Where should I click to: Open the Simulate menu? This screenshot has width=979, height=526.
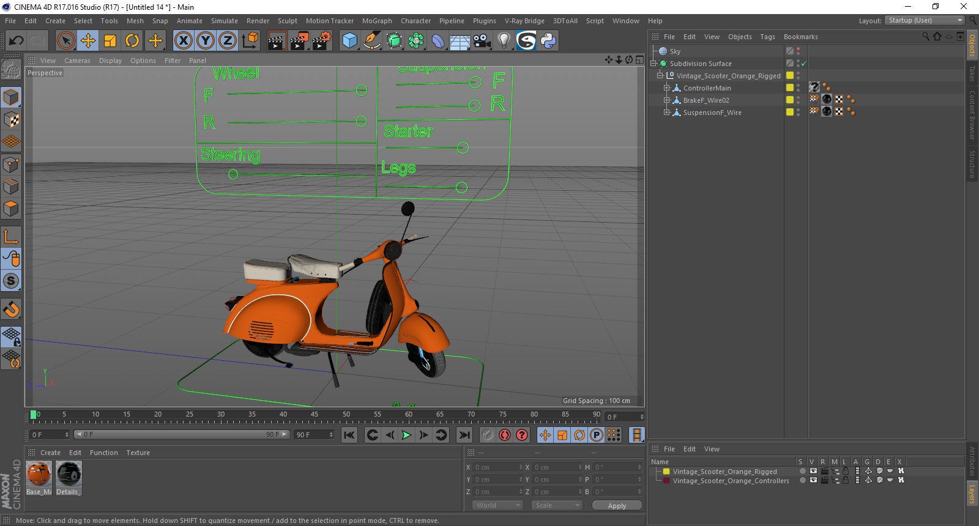click(225, 21)
